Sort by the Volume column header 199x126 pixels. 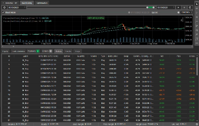(x=94, y=56)
